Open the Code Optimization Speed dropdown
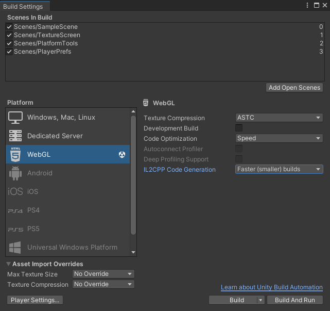This screenshot has height=311, width=330. [x=279, y=138]
